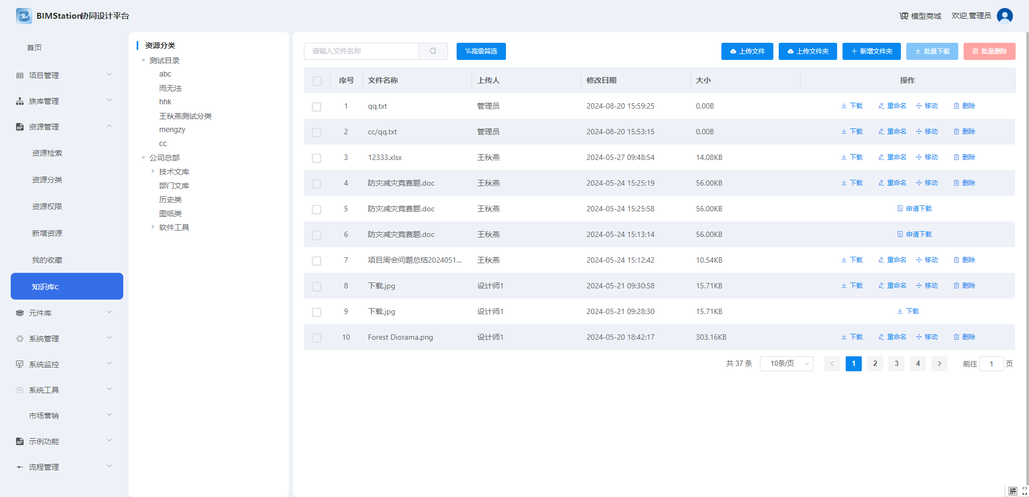Image resolution: width=1029 pixels, height=497 pixels.
Task: Move the cc/qq.txt file
Action: tap(927, 132)
